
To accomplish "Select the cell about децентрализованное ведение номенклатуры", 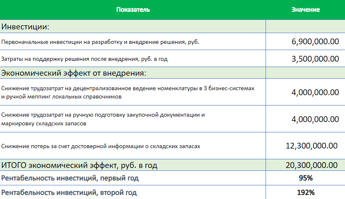I will coord(128,92).
